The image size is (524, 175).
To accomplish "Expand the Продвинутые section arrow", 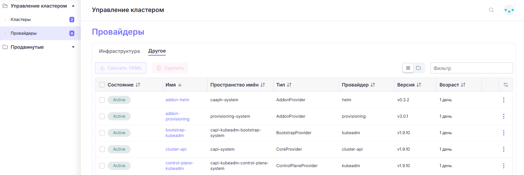I will coord(73,47).
